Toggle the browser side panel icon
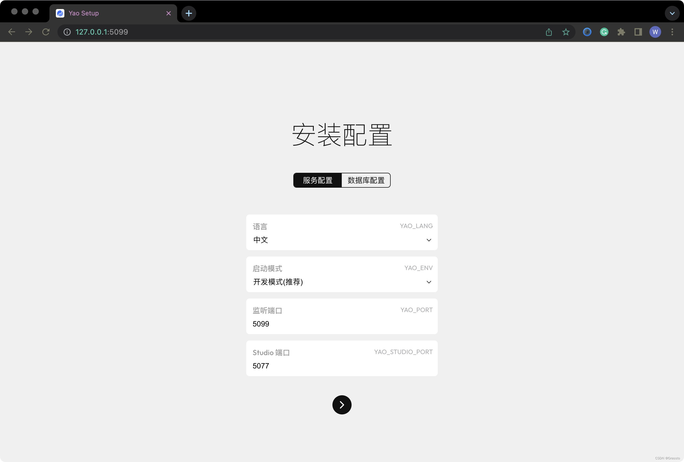This screenshot has width=684, height=462. coord(638,32)
